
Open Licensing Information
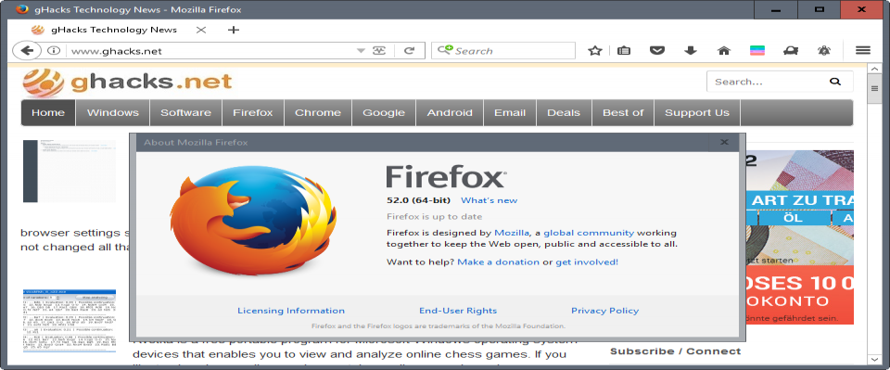coord(290,311)
